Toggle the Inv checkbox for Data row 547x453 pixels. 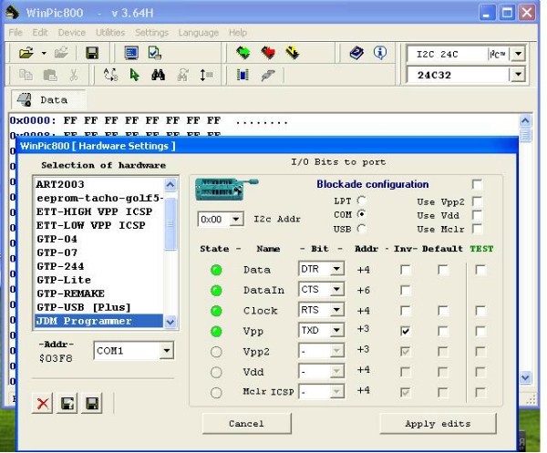click(405, 270)
